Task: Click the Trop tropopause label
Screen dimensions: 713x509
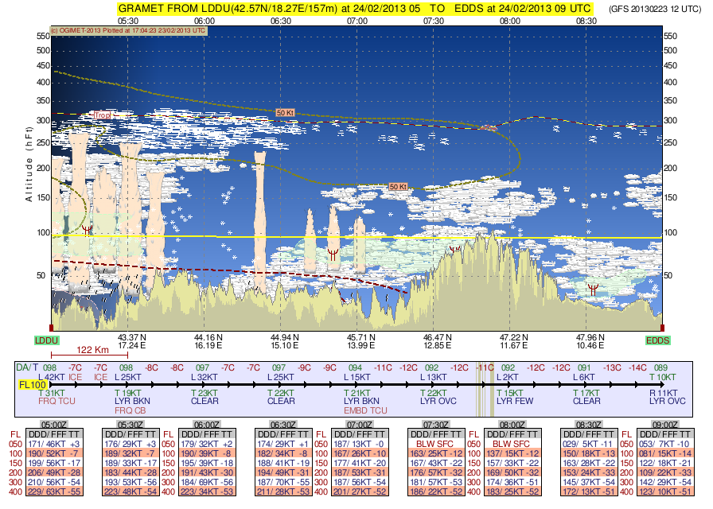Action: [101, 115]
